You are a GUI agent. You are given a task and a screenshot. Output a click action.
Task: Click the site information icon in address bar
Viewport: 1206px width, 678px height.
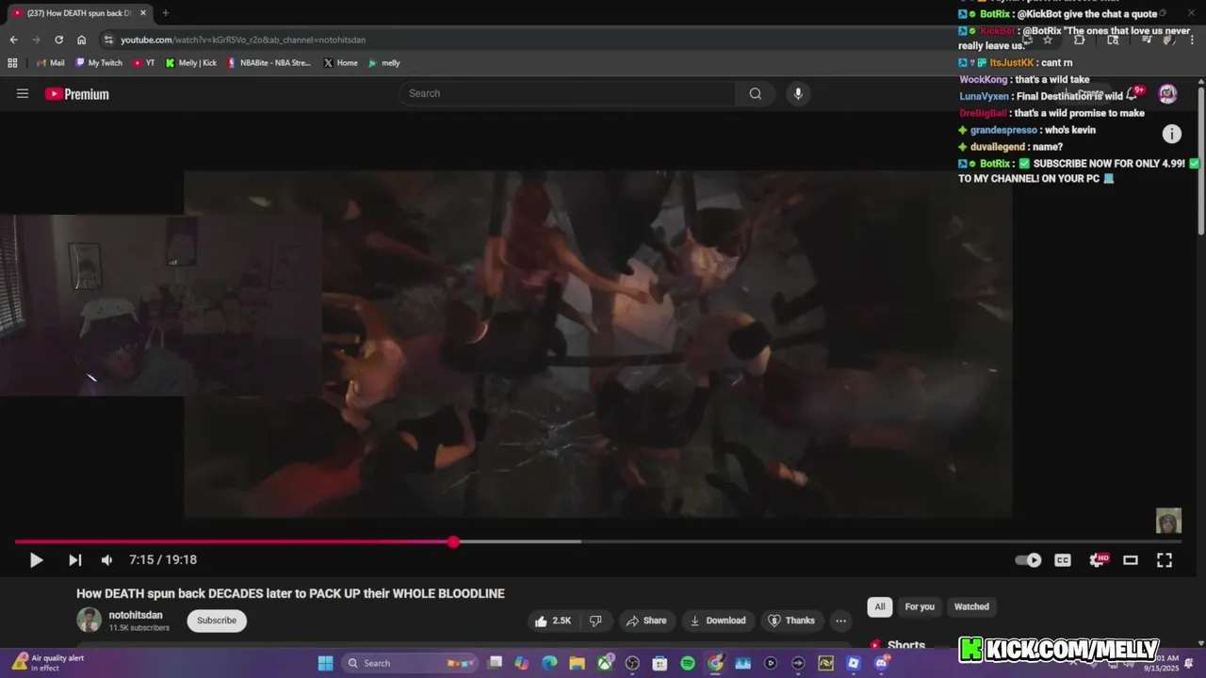[x=108, y=40]
